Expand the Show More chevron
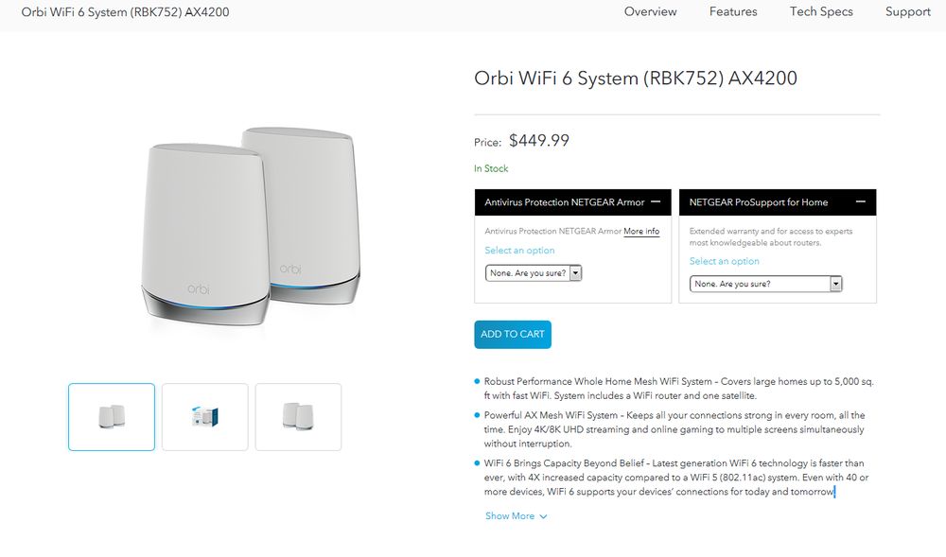Screen dimensions: 946x557 click(x=543, y=516)
